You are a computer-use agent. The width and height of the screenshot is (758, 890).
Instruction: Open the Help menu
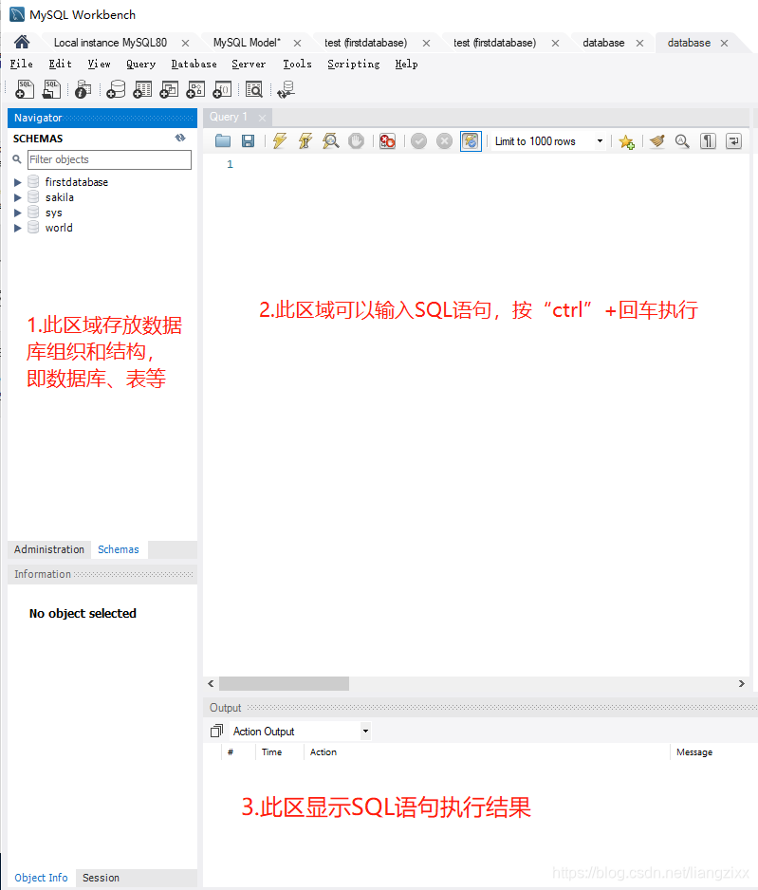coord(406,65)
